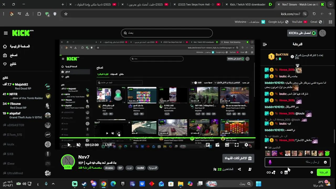The height and width of the screenshot is (189, 336).
Task: Jump to LIVE in the player
Action: pyautogui.click(x=108, y=145)
